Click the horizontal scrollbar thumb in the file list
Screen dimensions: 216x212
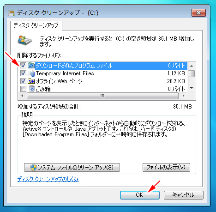click(102, 96)
